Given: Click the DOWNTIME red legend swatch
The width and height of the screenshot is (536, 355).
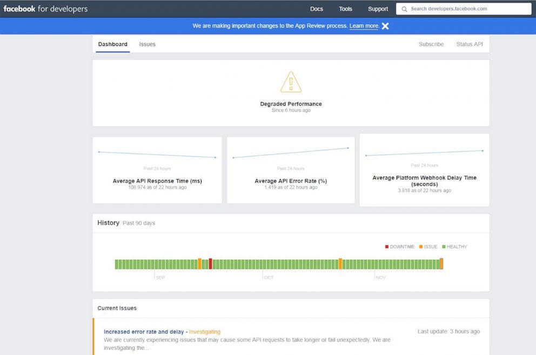Looking at the screenshot, I should coord(387,246).
